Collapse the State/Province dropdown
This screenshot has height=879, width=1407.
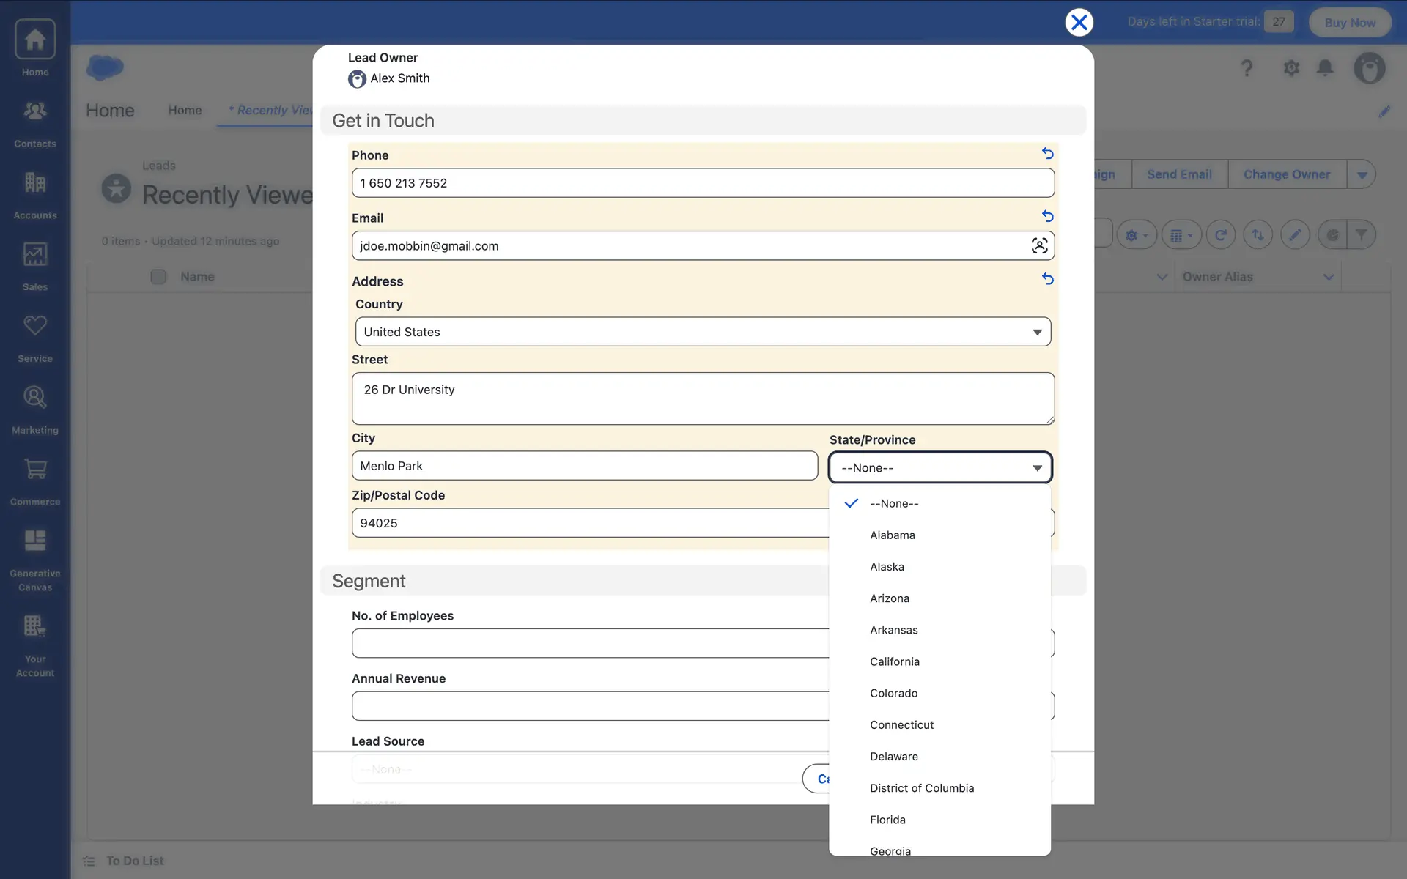click(x=940, y=468)
